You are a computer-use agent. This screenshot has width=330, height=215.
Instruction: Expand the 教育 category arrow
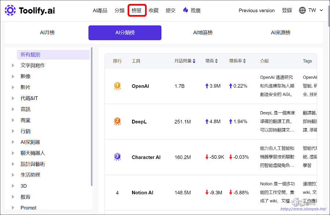pyautogui.click(x=13, y=197)
